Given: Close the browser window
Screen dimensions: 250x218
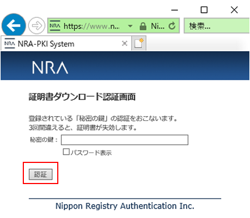Looking at the screenshot, I should pyautogui.click(x=234, y=10).
